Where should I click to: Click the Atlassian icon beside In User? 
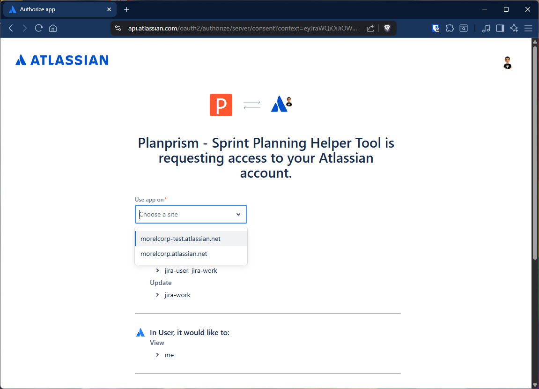(x=140, y=333)
